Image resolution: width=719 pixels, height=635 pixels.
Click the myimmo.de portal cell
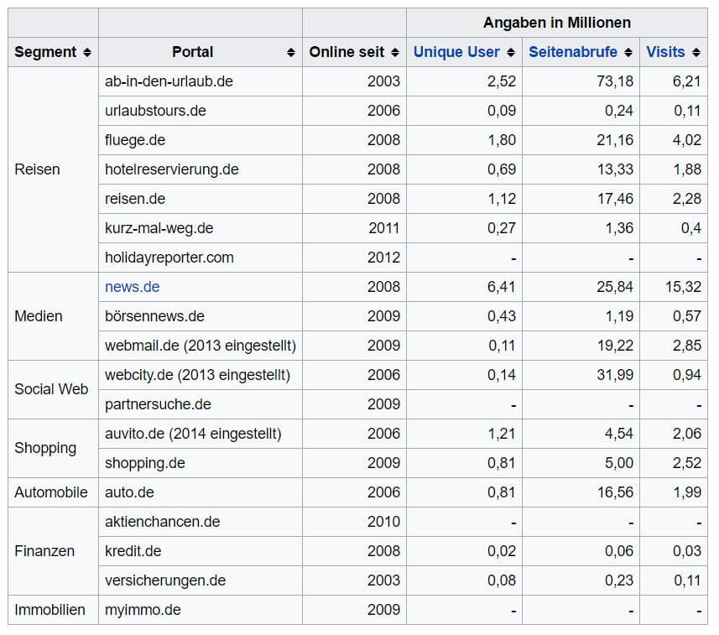(x=143, y=610)
